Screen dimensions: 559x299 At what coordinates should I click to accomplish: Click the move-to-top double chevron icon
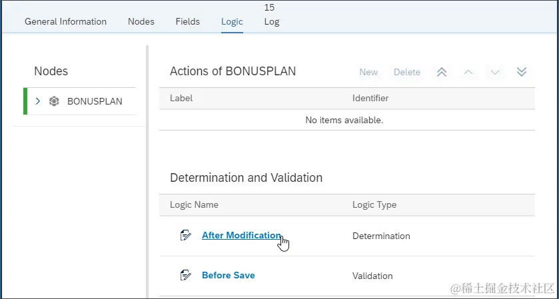441,72
